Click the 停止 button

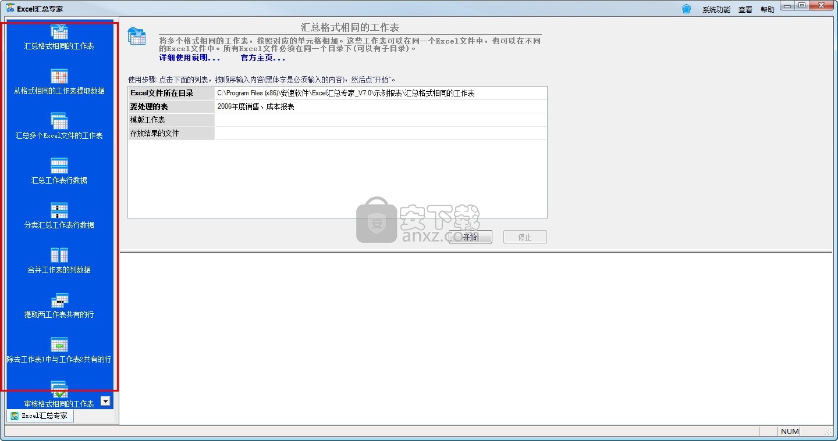click(525, 237)
